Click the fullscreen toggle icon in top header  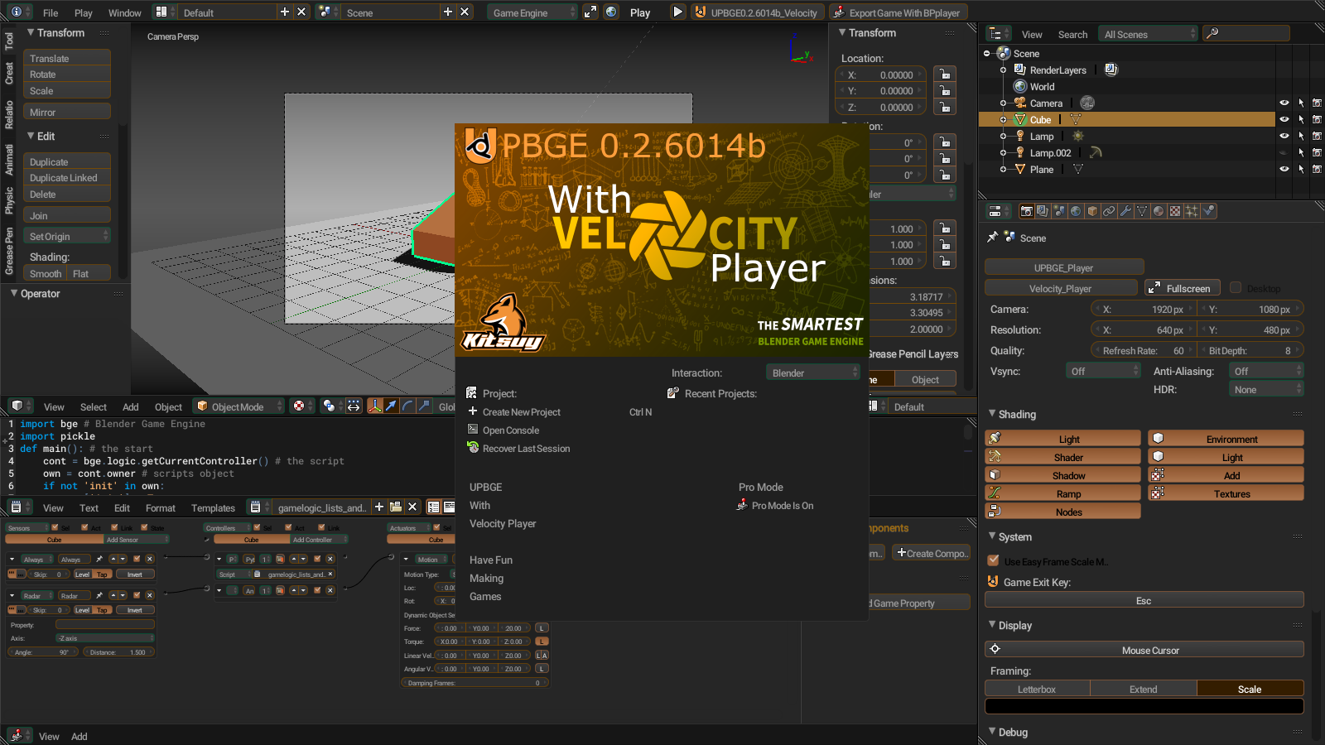(x=590, y=12)
